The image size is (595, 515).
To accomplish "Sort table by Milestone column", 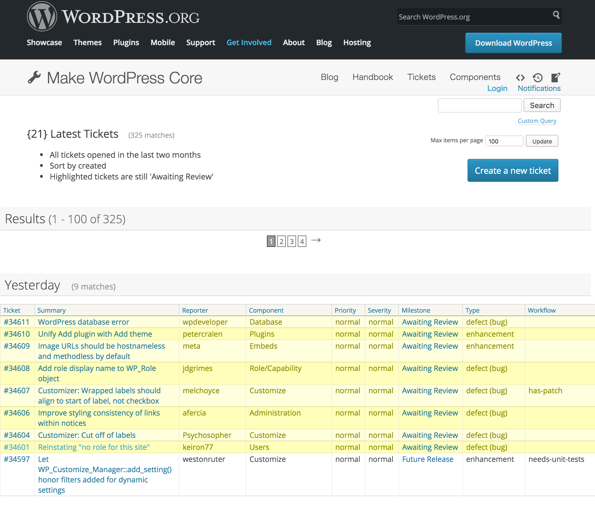I will click(x=416, y=310).
